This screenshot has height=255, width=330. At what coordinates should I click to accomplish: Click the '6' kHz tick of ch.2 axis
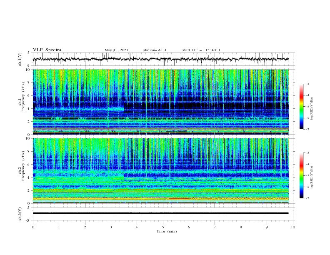(30, 165)
